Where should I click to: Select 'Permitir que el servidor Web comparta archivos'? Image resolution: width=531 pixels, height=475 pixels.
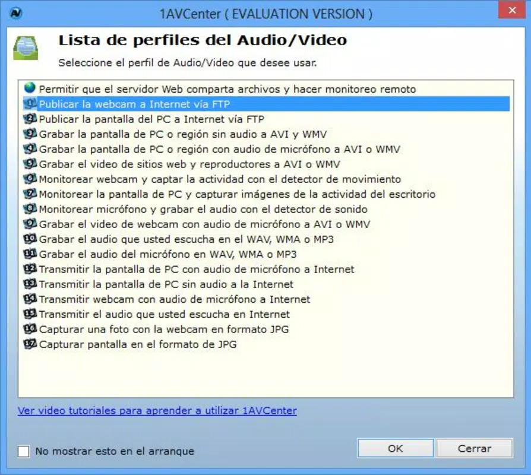pos(227,89)
